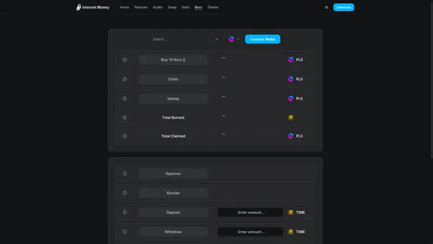Click info icon beside Approve
The width and height of the screenshot is (433, 244).
click(125, 174)
